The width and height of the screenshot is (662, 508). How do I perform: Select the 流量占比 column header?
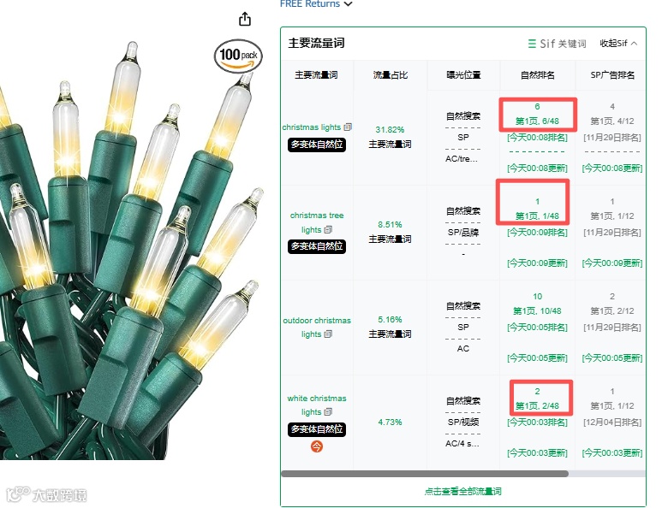click(x=391, y=75)
